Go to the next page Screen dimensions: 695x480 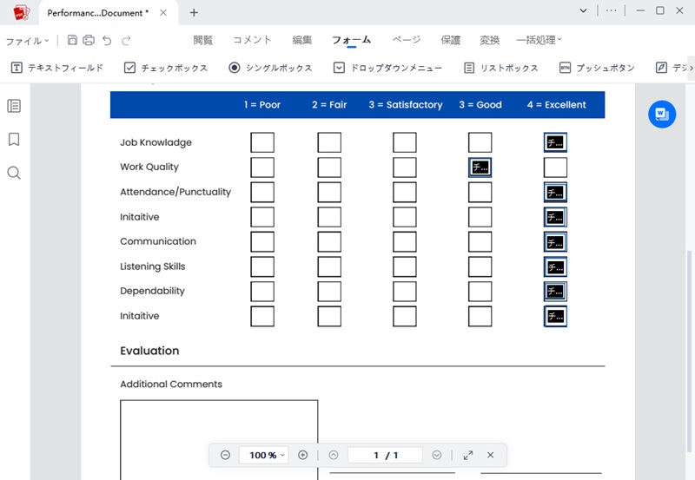tap(437, 455)
